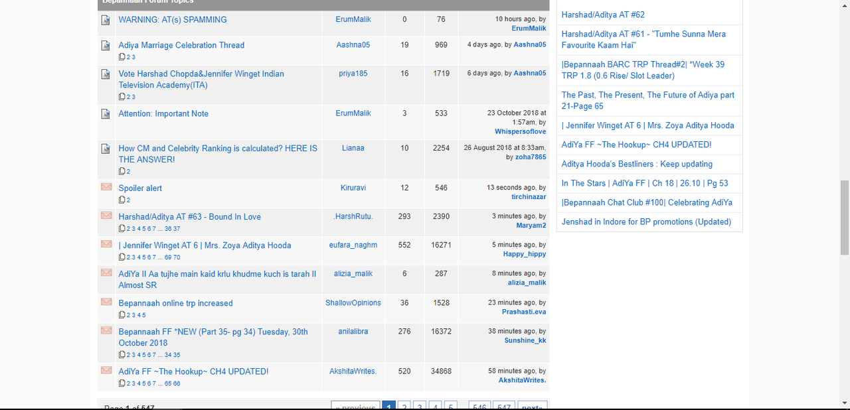850x410 pixels.
Task: Click the pages icon under Vote Harshad Chopda topic
Action: [122, 97]
